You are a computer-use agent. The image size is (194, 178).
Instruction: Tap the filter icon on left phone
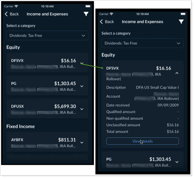pos(86,14)
